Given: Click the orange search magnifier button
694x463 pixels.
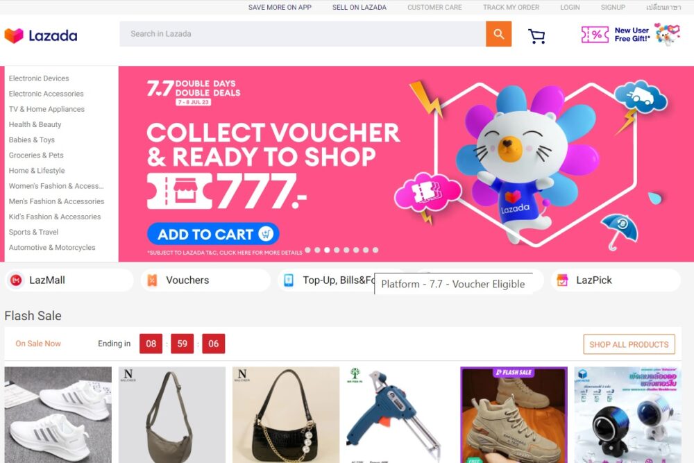Looking at the screenshot, I should 498,34.
